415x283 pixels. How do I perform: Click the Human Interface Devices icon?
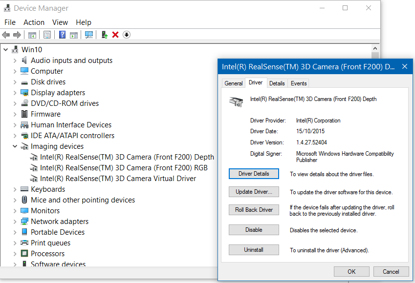(24, 125)
